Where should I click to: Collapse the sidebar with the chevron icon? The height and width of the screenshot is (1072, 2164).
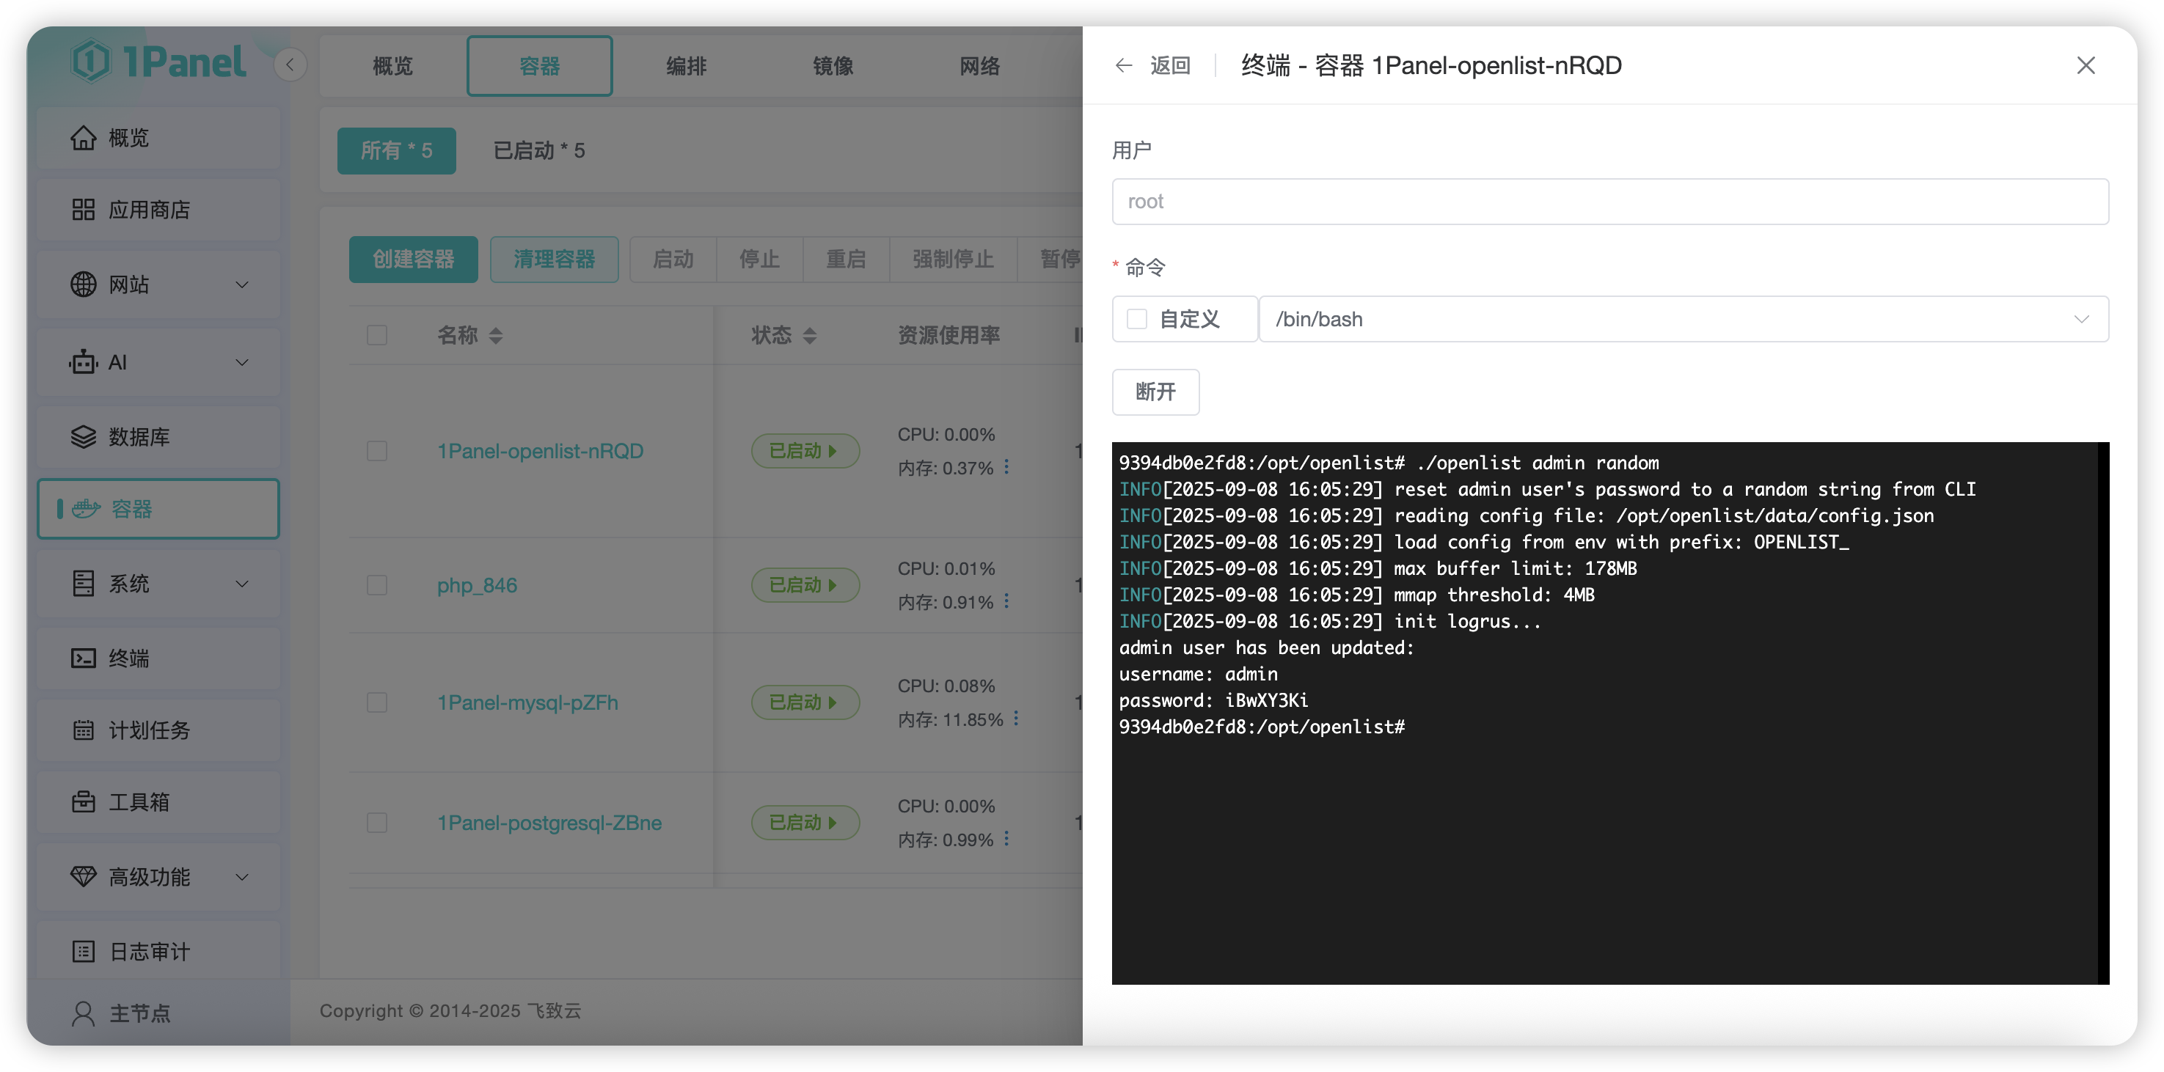[x=290, y=65]
